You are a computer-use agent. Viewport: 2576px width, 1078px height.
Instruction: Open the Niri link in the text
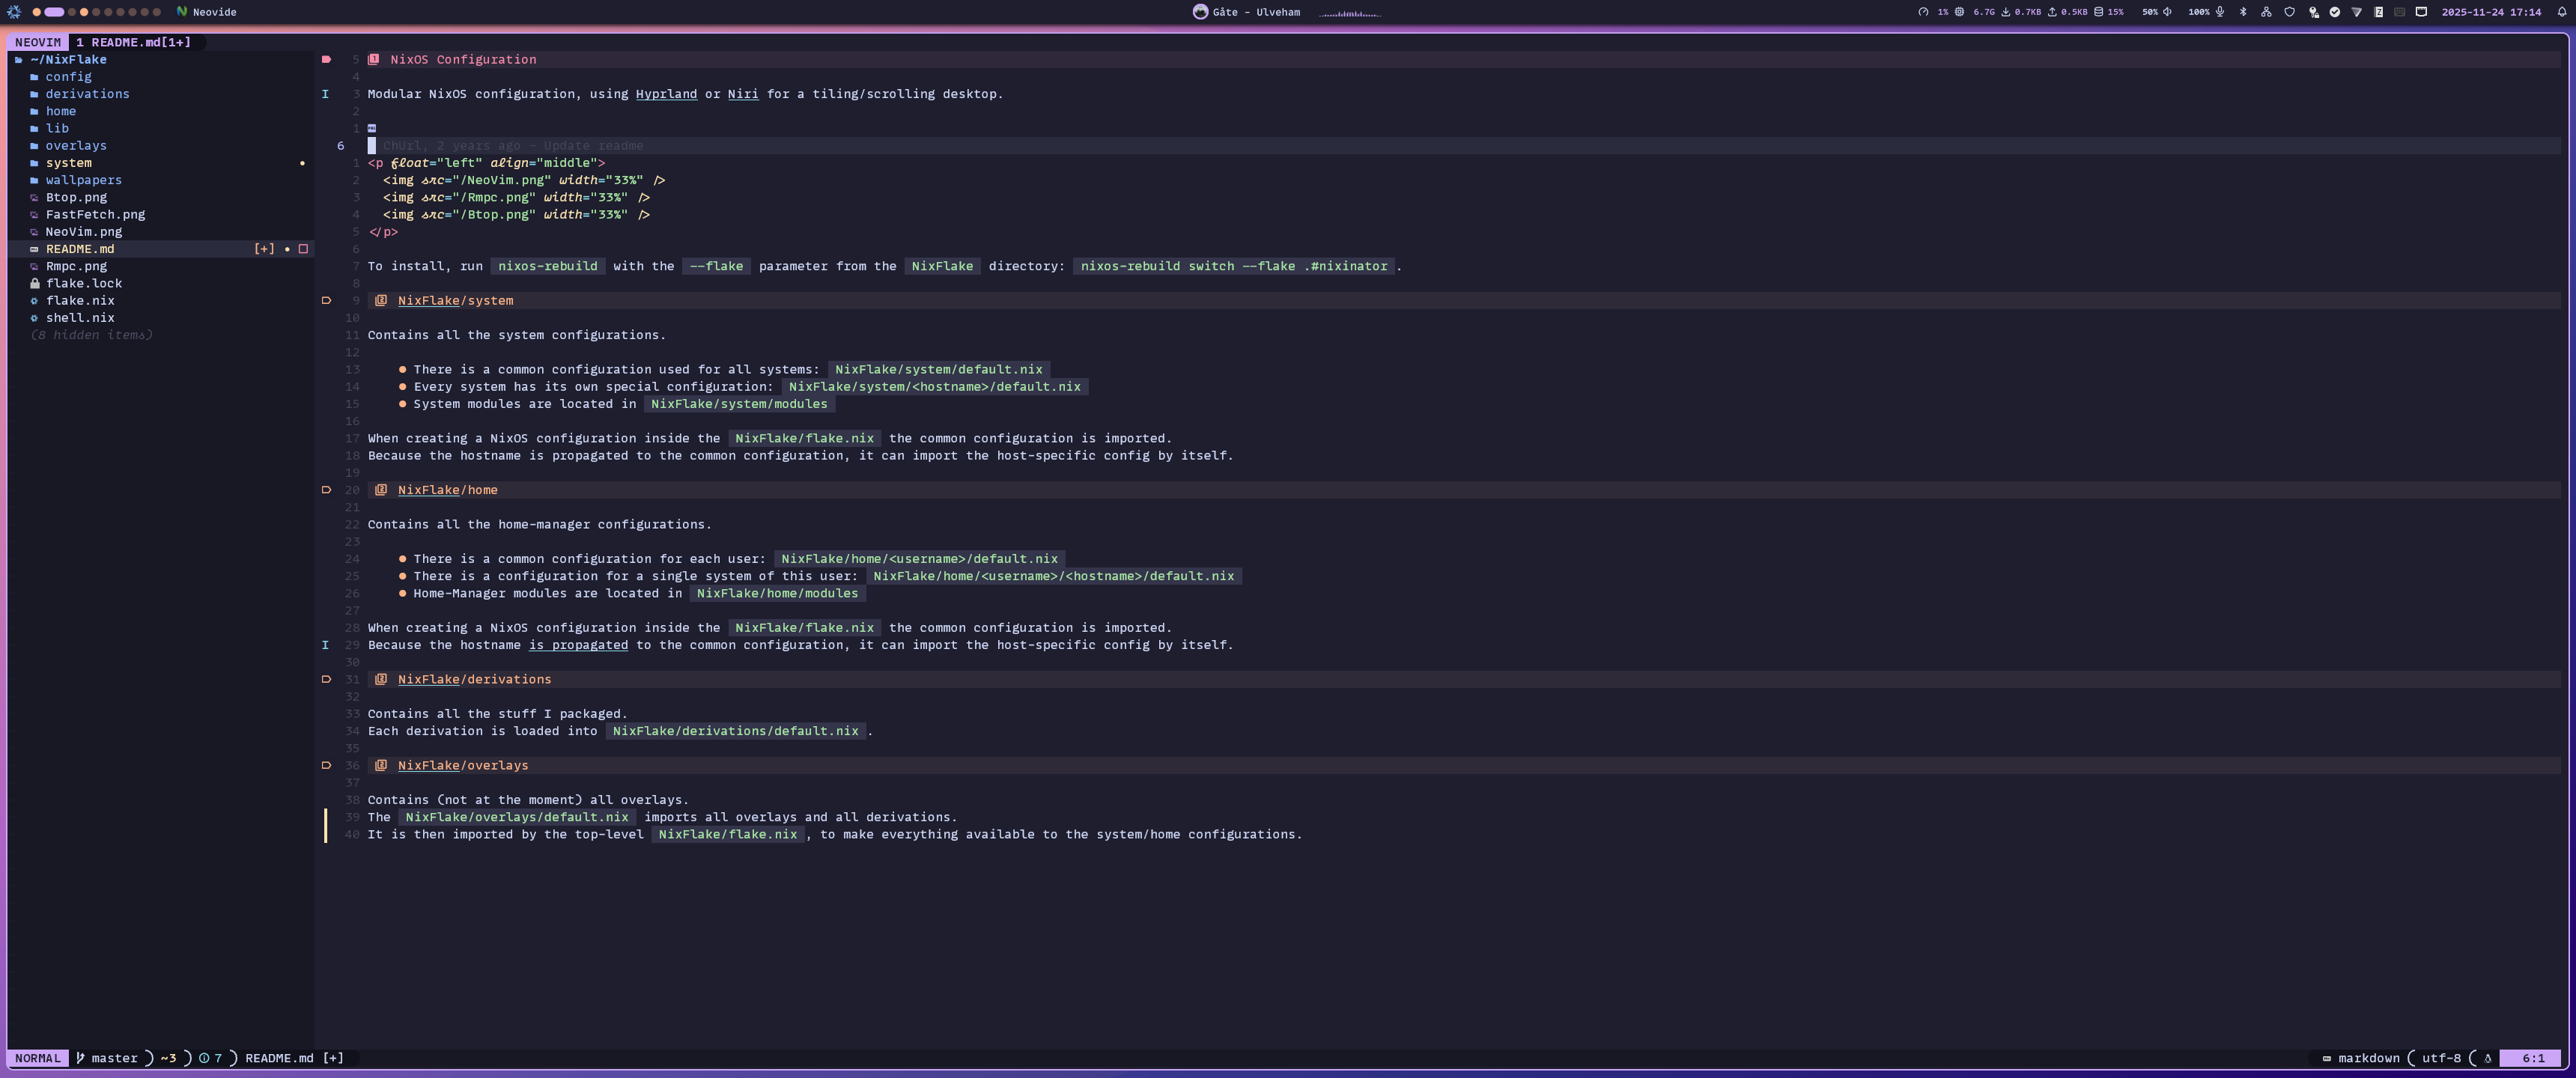click(742, 94)
